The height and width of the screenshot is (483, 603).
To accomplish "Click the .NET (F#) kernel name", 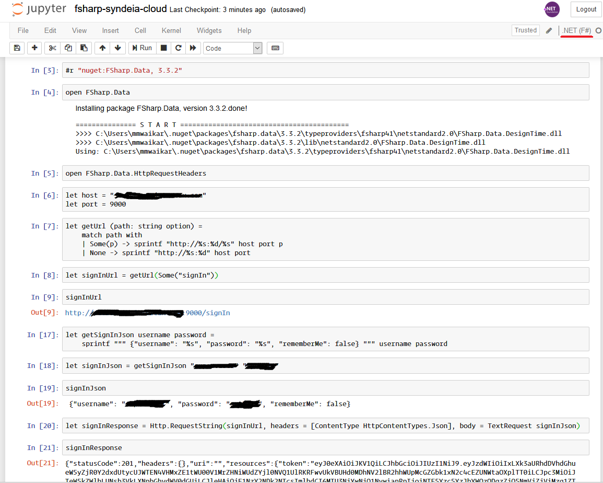I will pos(576,30).
